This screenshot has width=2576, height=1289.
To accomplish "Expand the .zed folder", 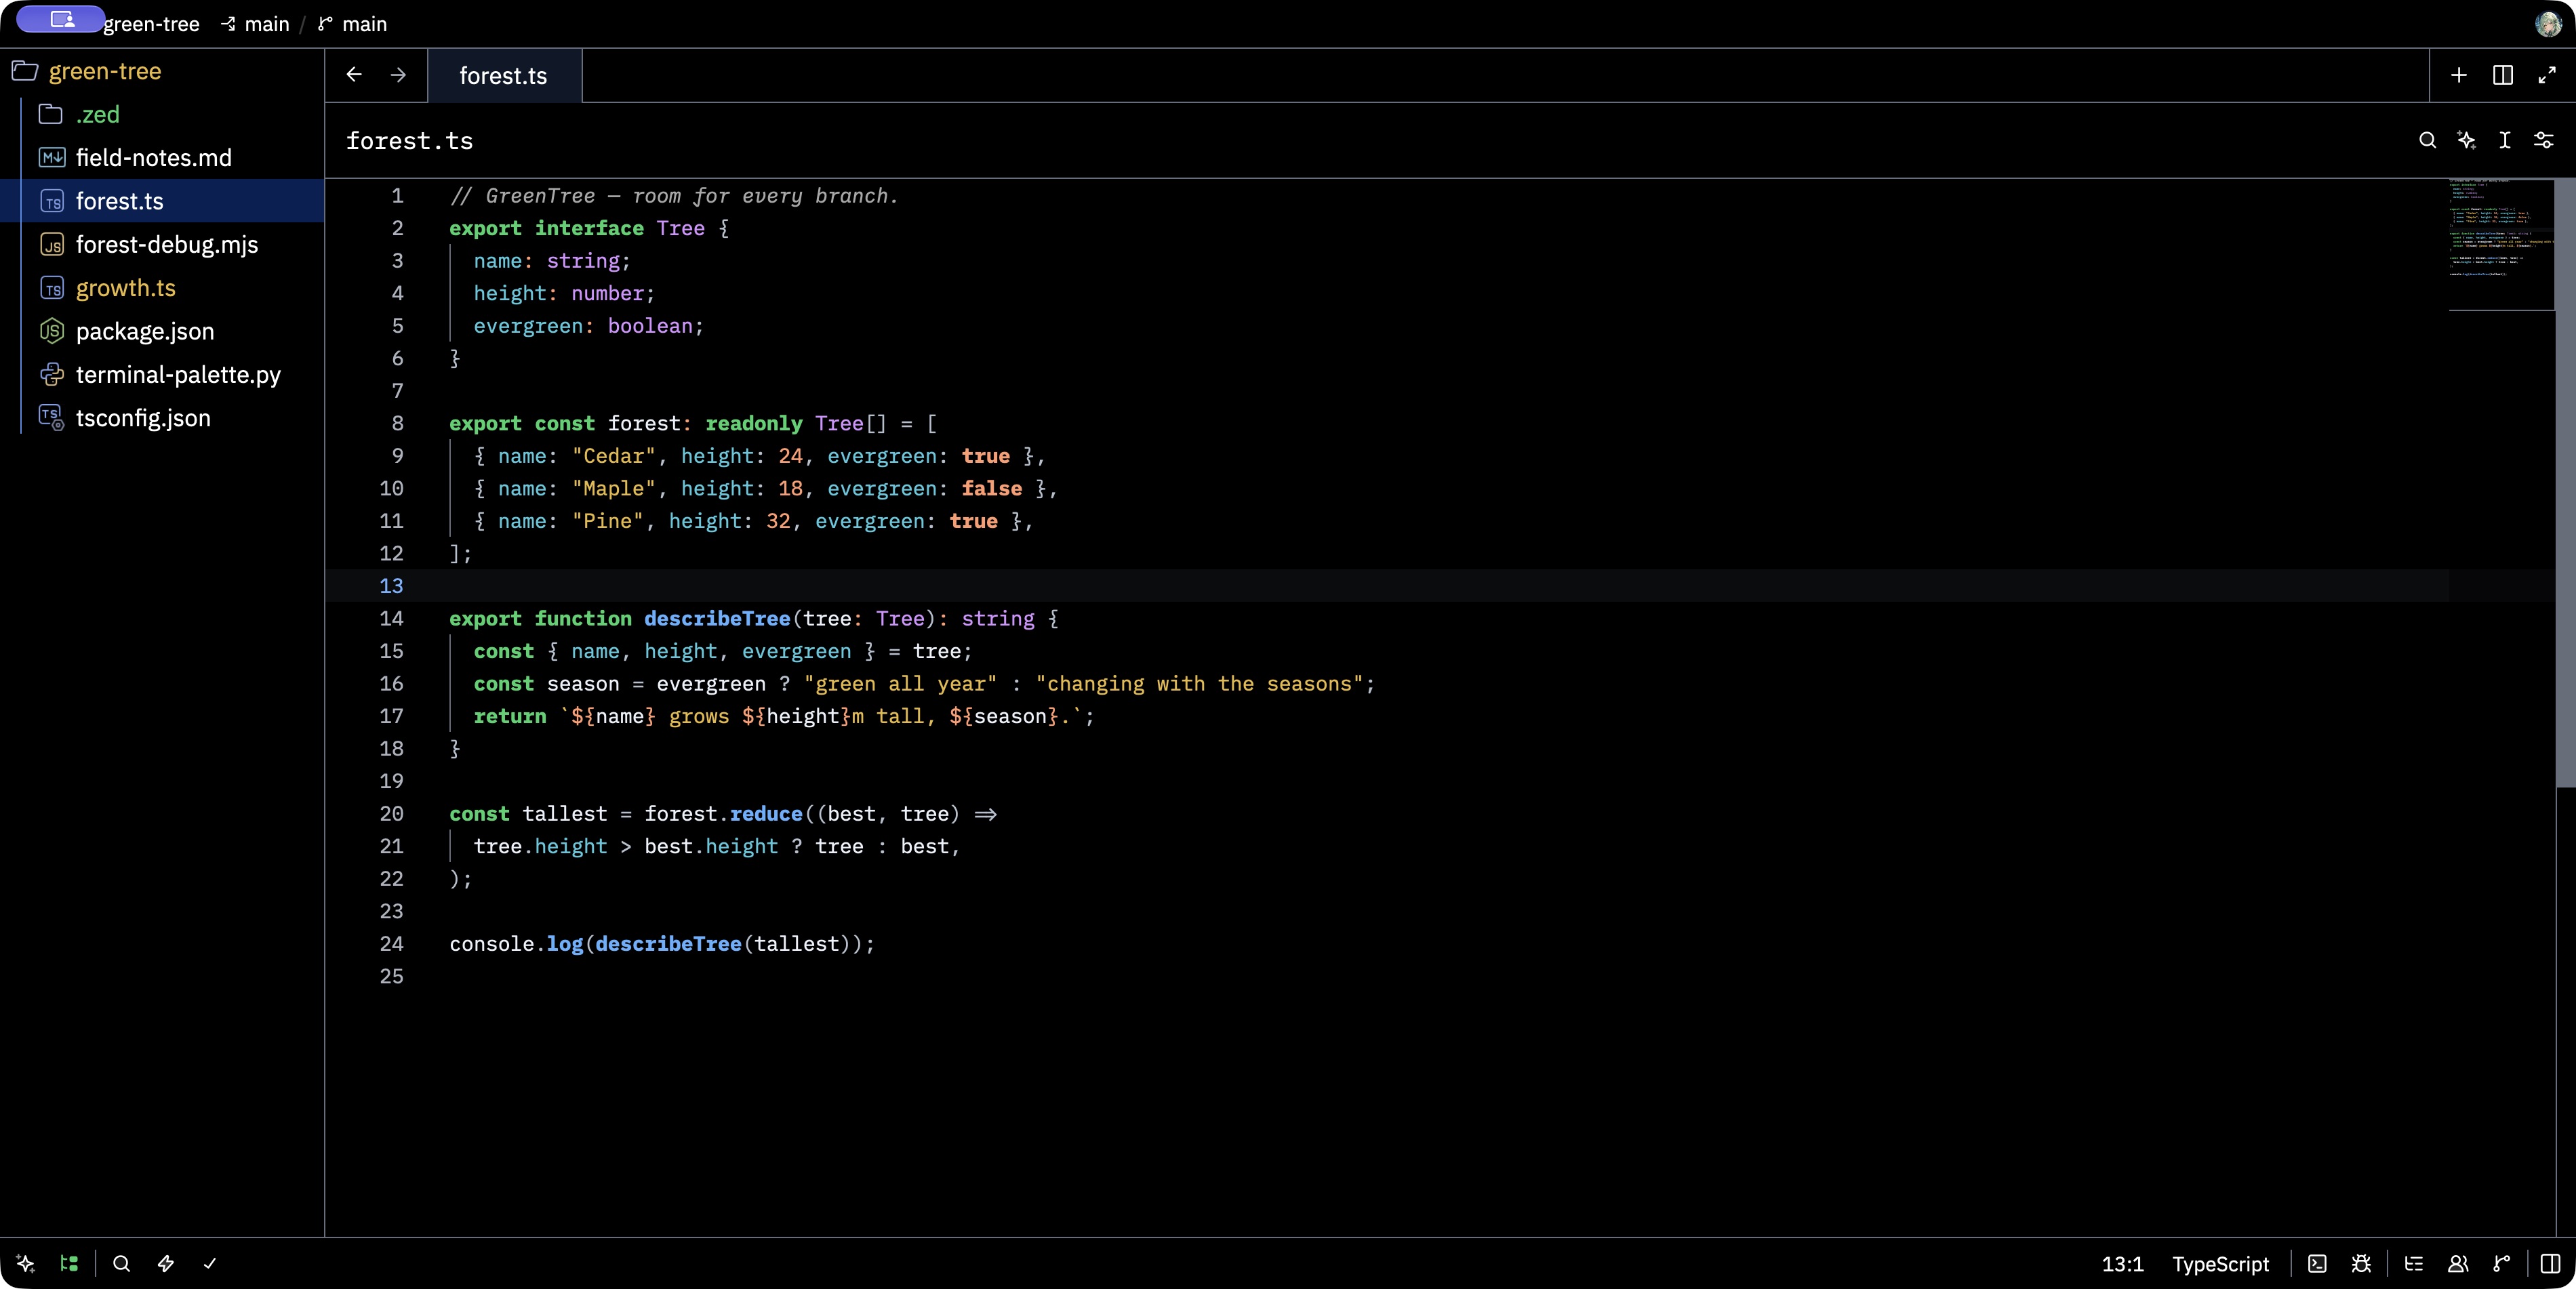I will click(x=162, y=114).
